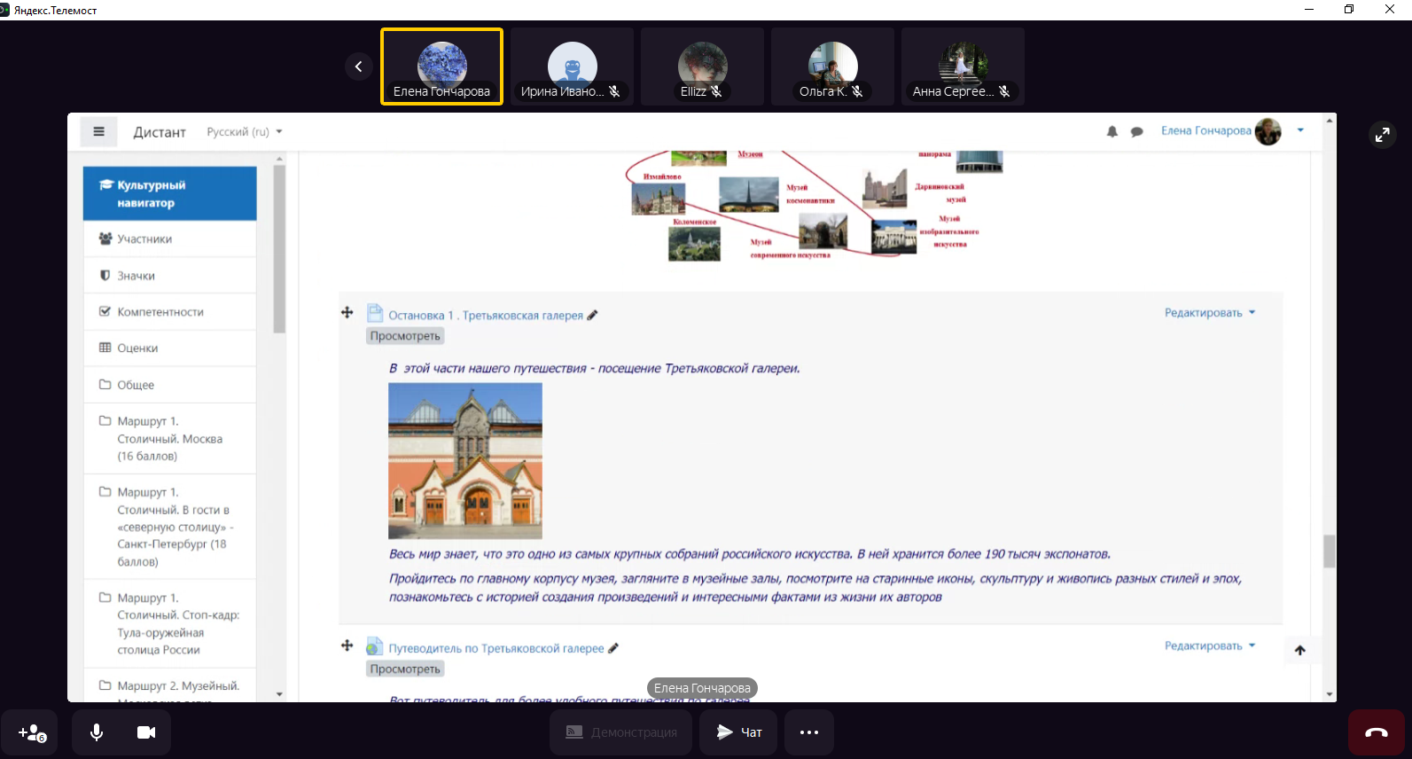Open the three-dots more options menu
Screen dimensions: 1412x759
808,732
